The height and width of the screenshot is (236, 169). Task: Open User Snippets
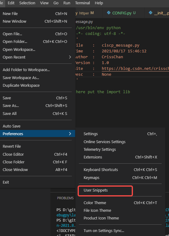120,190
